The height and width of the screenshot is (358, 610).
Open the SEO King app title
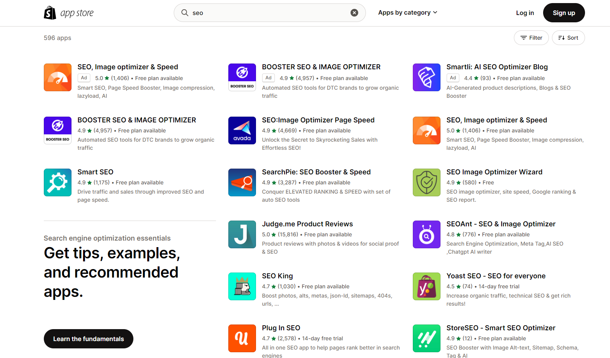point(278,276)
